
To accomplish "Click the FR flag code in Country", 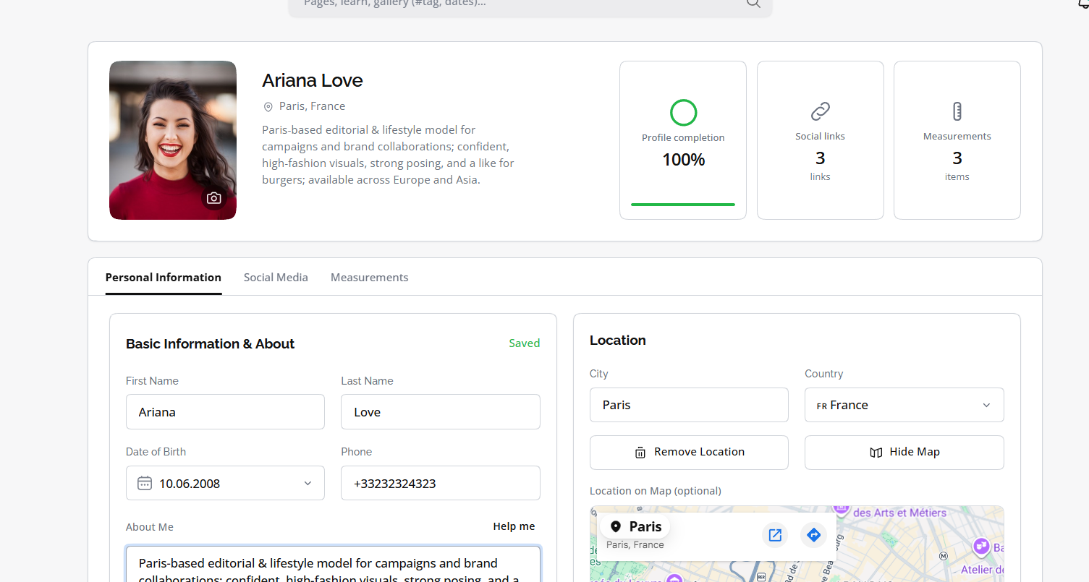I will point(822,406).
